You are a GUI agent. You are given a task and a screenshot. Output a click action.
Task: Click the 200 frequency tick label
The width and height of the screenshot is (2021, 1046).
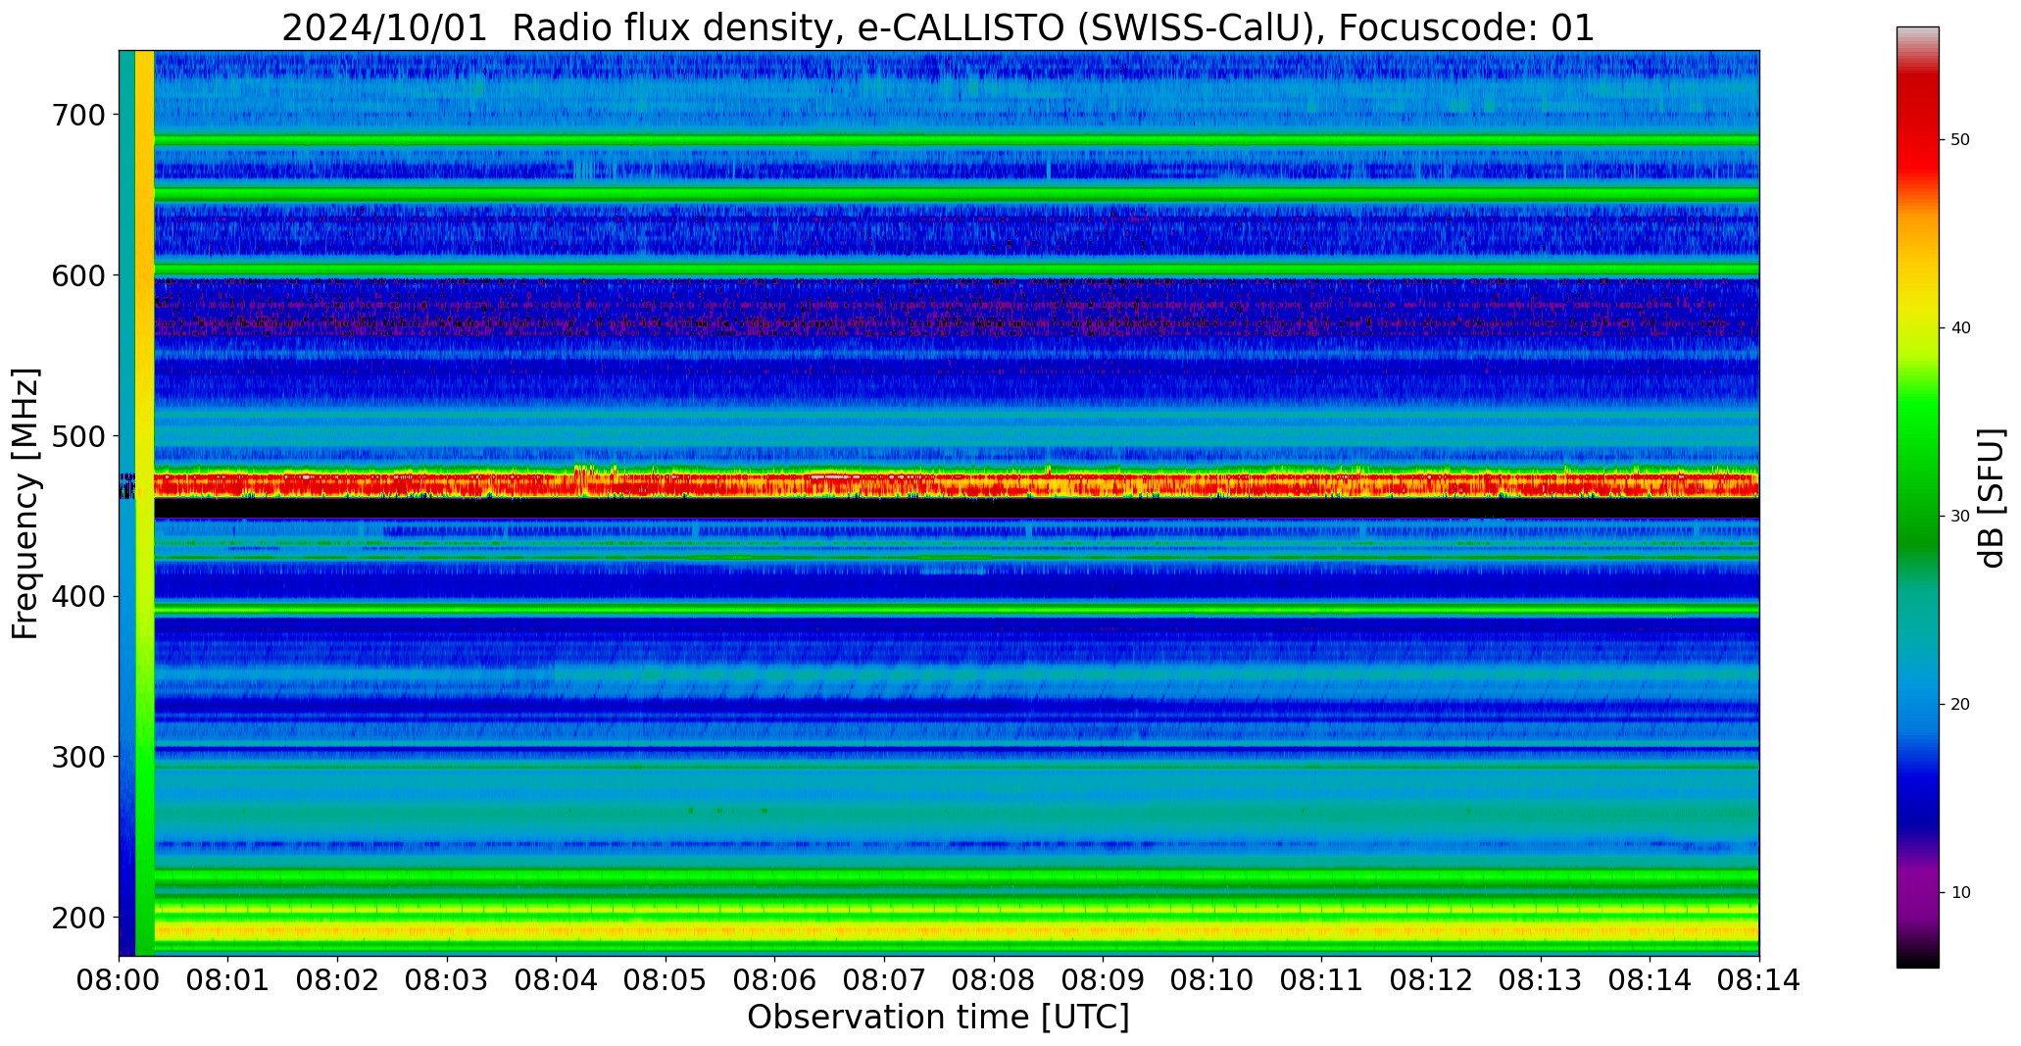(x=77, y=918)
